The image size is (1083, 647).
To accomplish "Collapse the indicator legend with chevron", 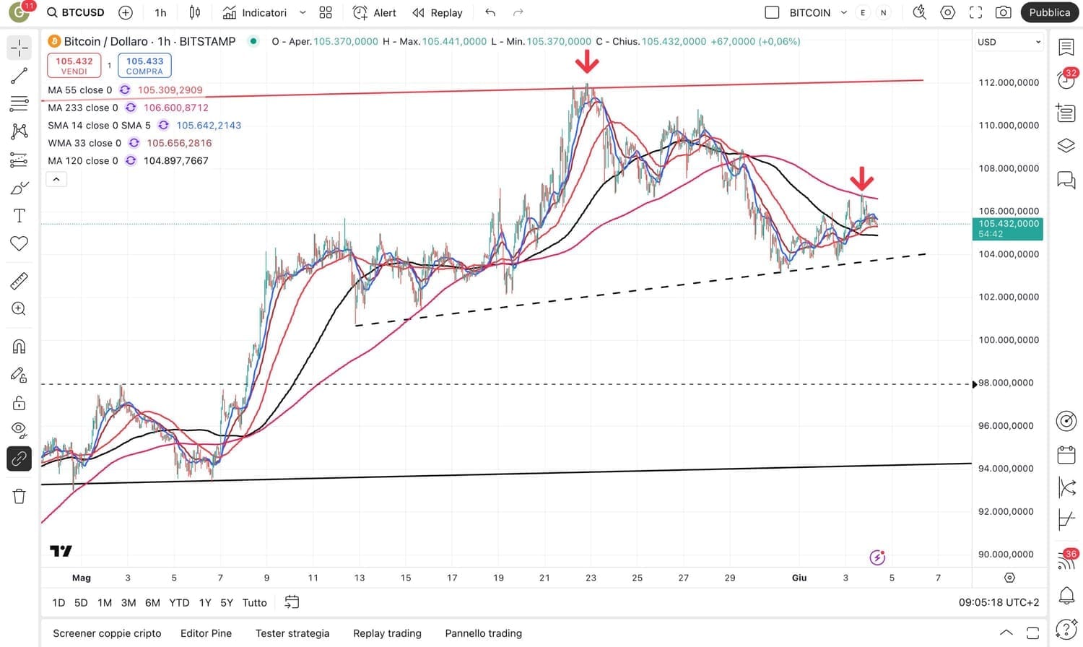I will point(56,179).
